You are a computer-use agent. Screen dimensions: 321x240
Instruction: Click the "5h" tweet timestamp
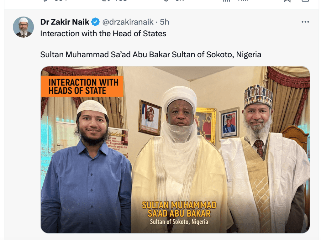coord(164,22)
